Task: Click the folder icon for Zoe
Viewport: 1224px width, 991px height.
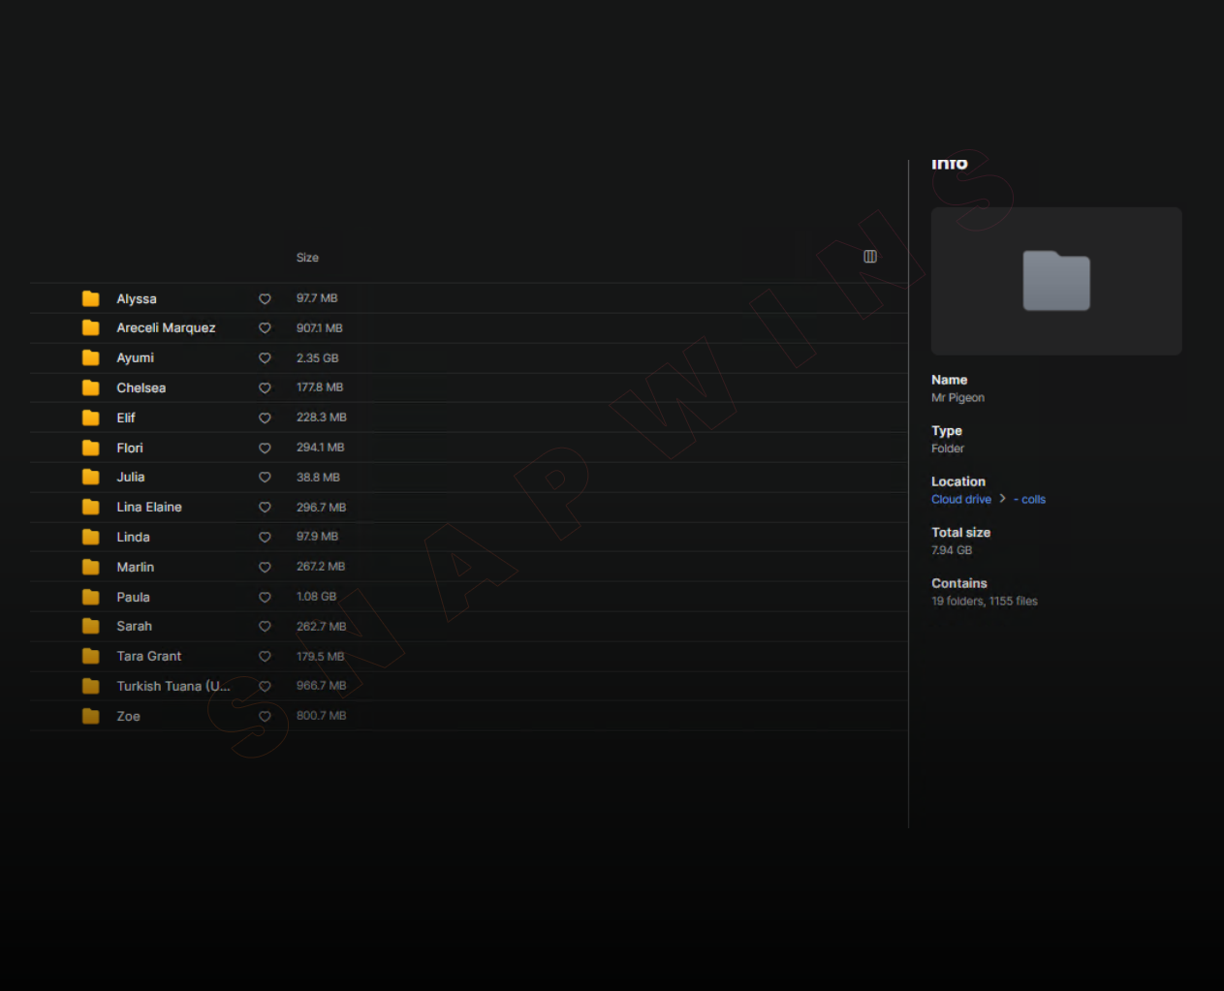Action: pyautogui.click(x=91, y=716)
